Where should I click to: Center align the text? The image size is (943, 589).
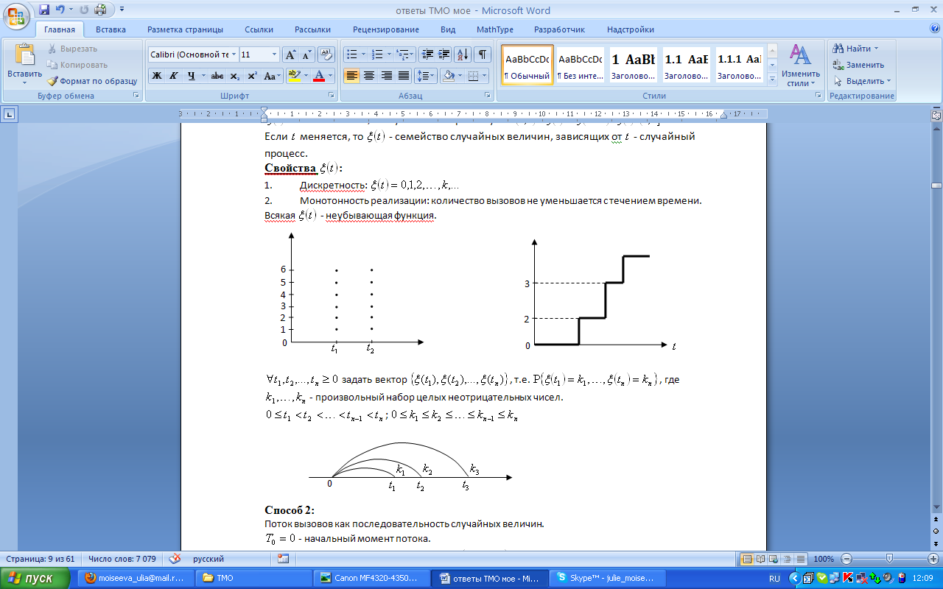point(369,75)
